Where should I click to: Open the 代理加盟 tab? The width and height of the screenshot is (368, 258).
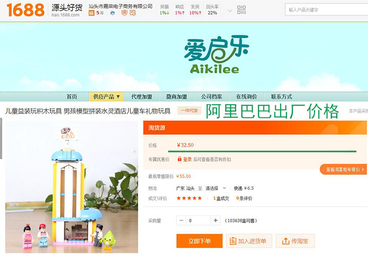[x=141, y=96]
